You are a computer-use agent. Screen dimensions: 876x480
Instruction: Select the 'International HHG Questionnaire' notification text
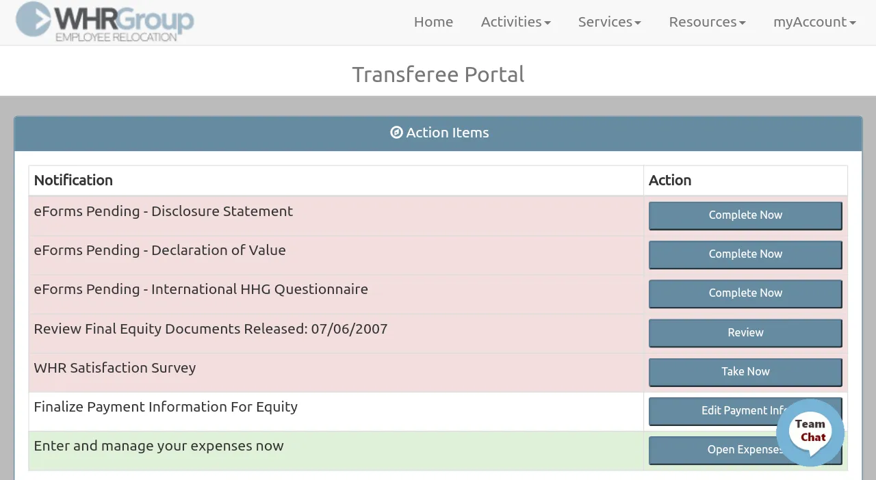coord(201,289)
